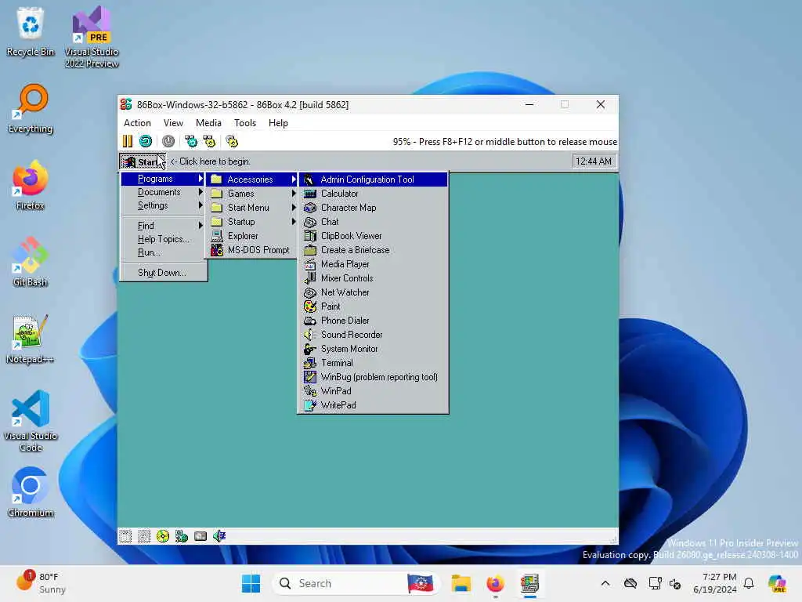Launch Media Player
The height and width of the screenshot is (602, 802).
point(374,264)
